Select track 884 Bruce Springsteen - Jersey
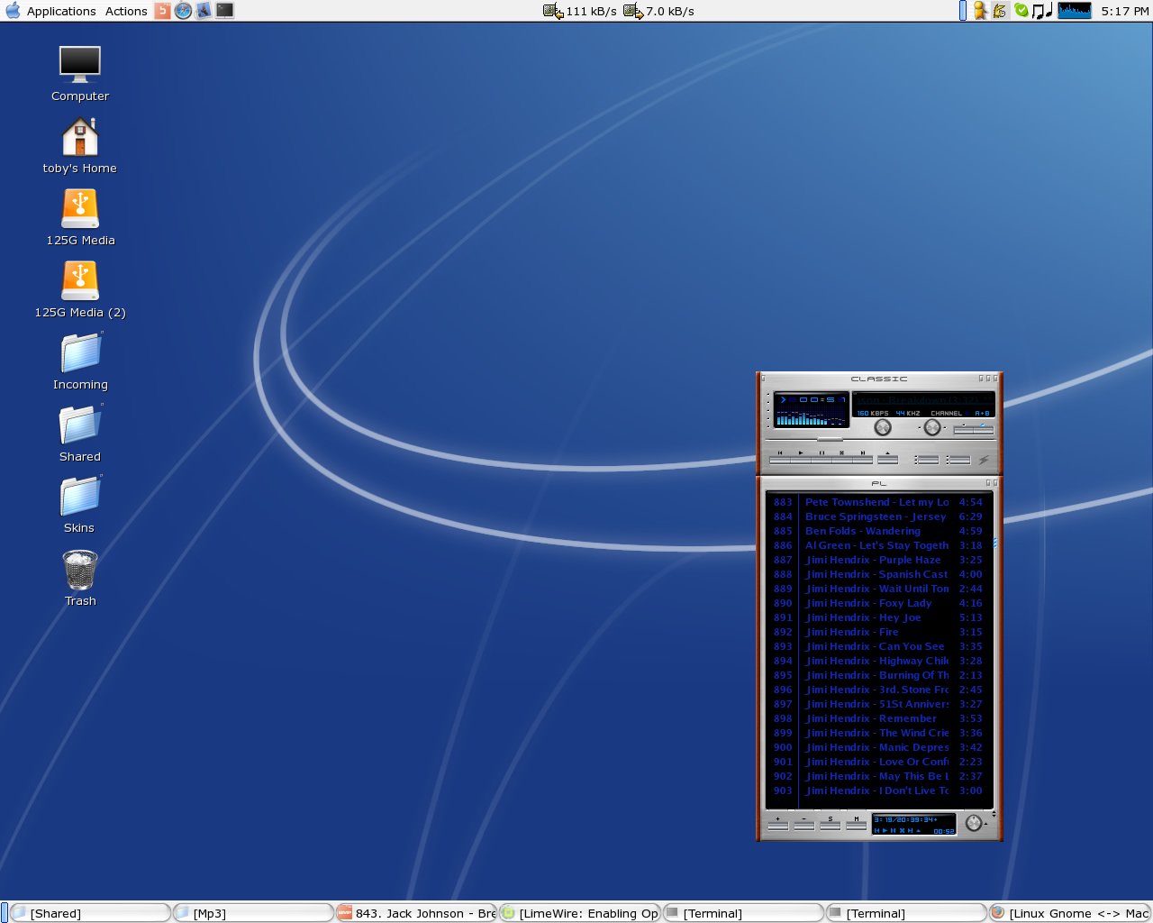This screenshot has height=923, width=1153. click(878, 516)
